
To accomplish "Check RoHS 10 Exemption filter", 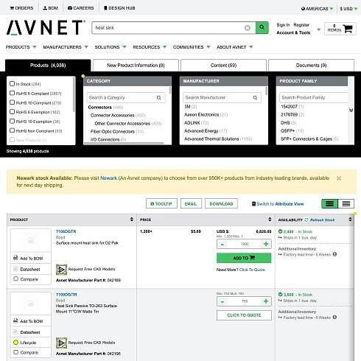I will [12, 121].
